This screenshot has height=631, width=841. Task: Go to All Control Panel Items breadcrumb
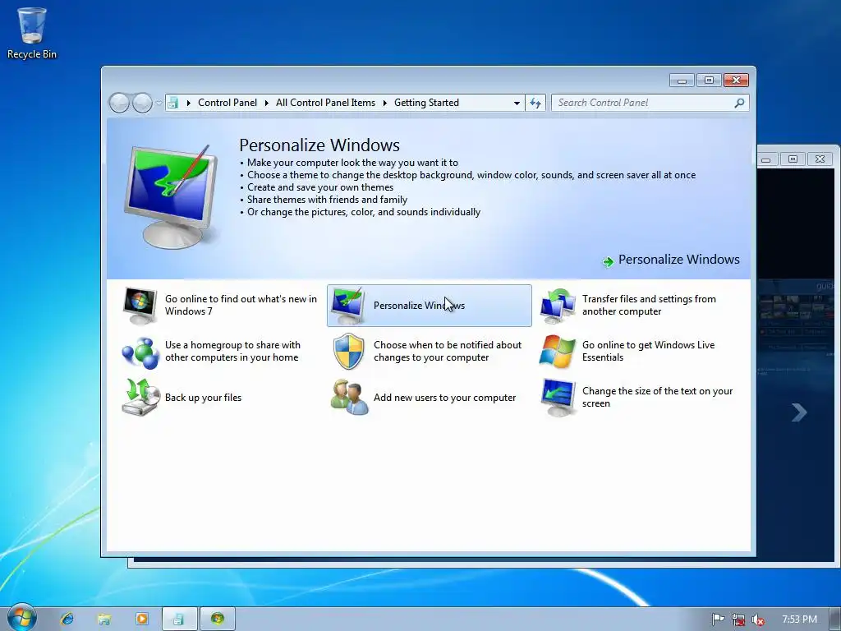pos(325,103)
